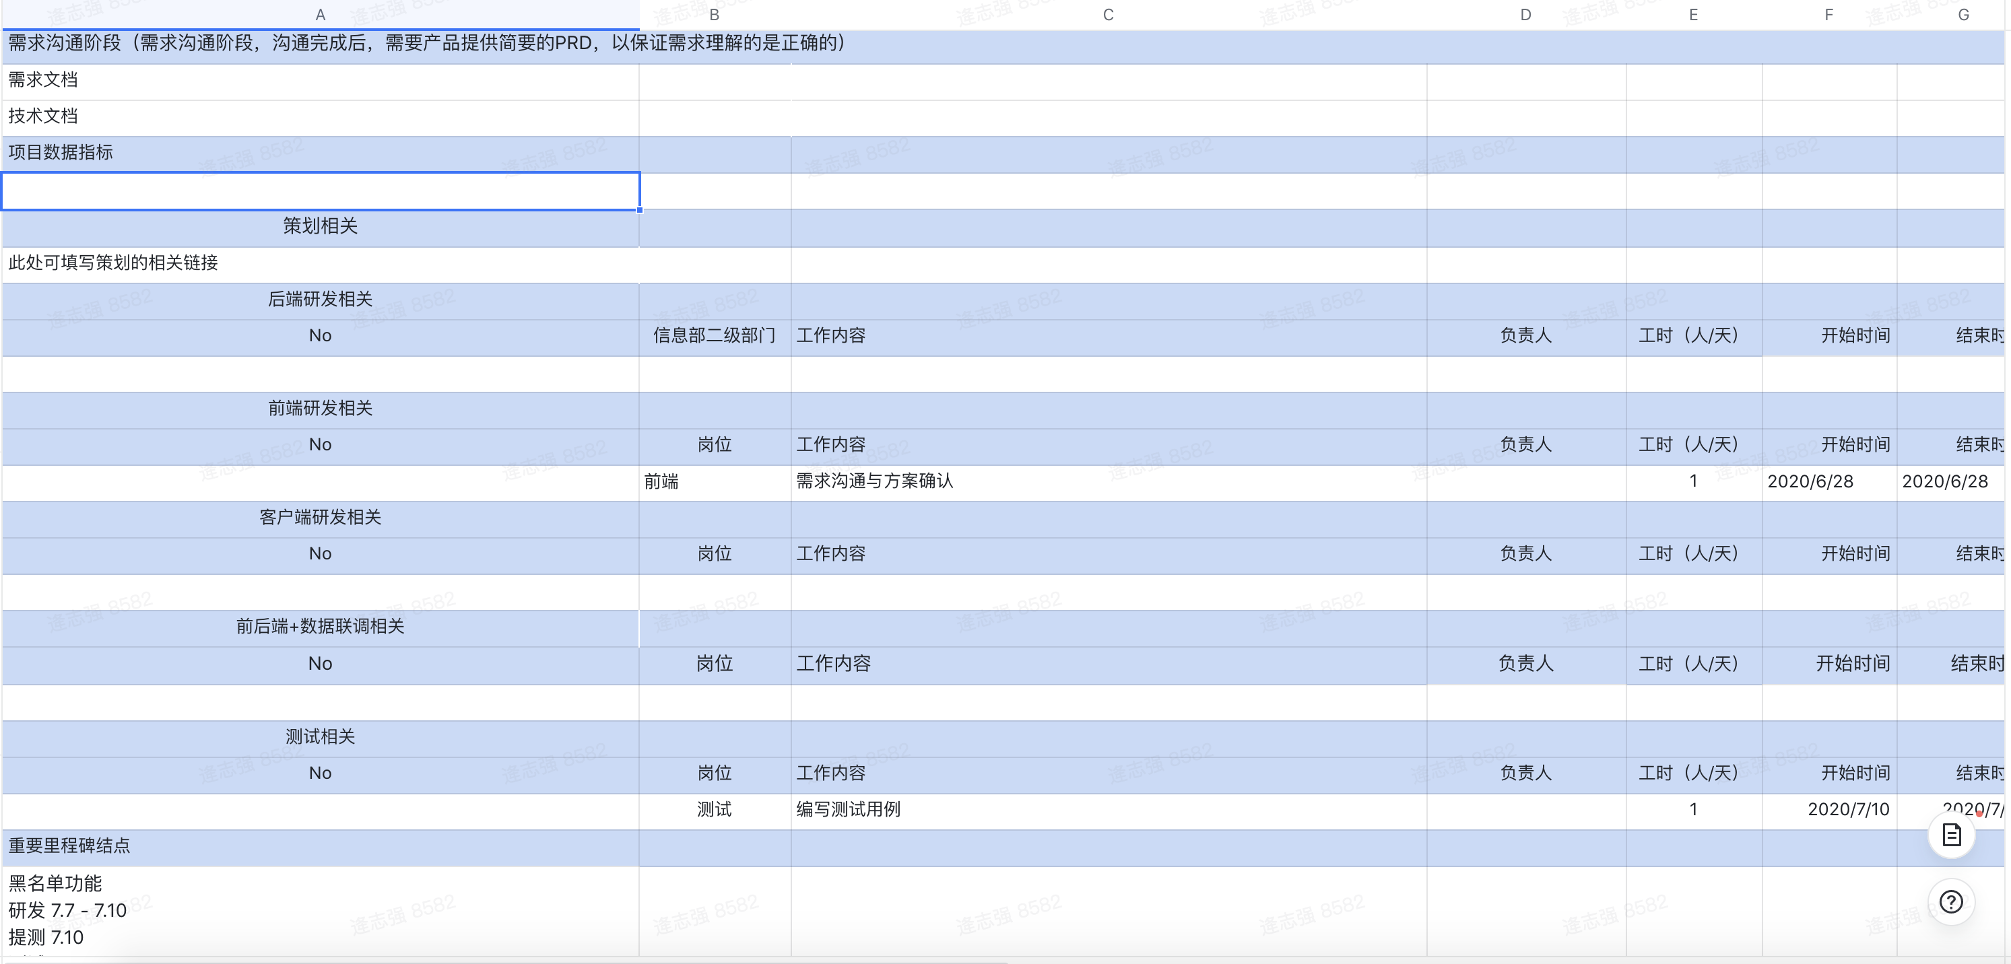2011x964 pixels.
Task: Select the 前后端+数据联调相关 section cell
Action: coord(320,627)
